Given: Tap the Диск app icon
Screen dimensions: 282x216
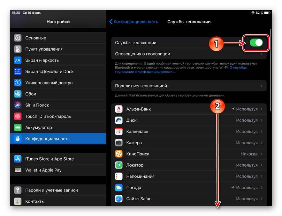Looking at the screenshot, I should [x=119, y=120].
